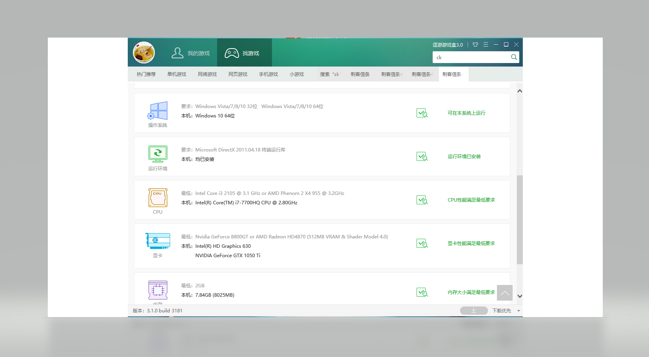Click check icon in the CPU row
Screen dimensions: 649x357
pyautogui.click(x=422, y=200)
